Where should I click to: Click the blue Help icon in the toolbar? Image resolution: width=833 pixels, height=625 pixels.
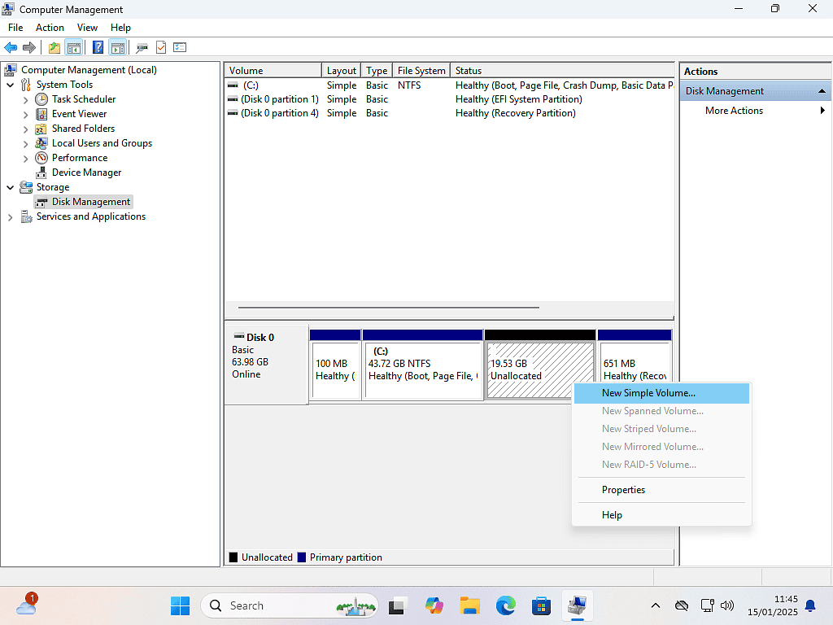[x=98, y=47]
